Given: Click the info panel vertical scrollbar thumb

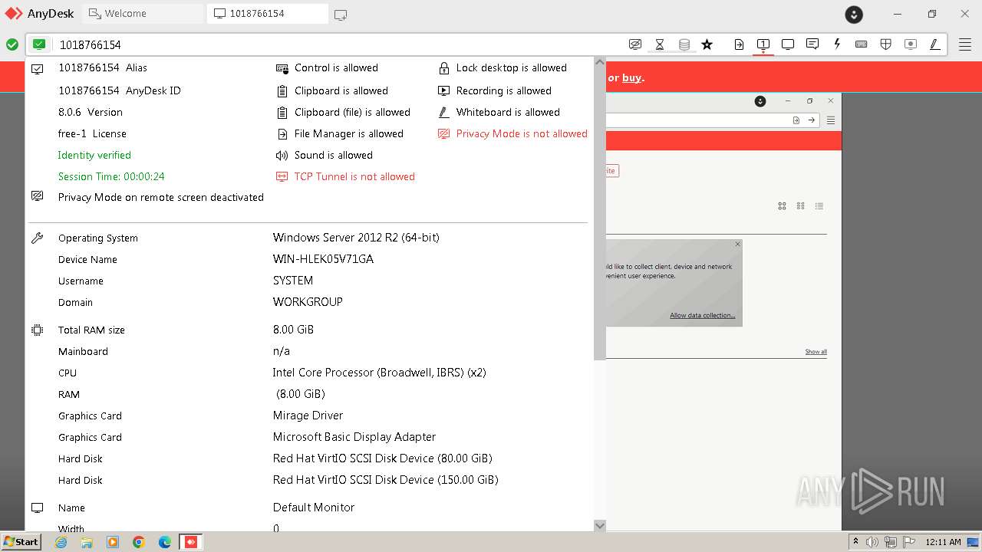Looking at the screenshot, I should coord(600,215).
